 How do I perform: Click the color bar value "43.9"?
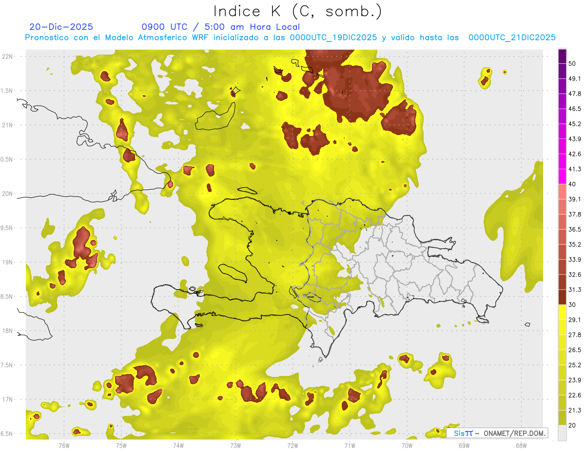click(575, 139)
